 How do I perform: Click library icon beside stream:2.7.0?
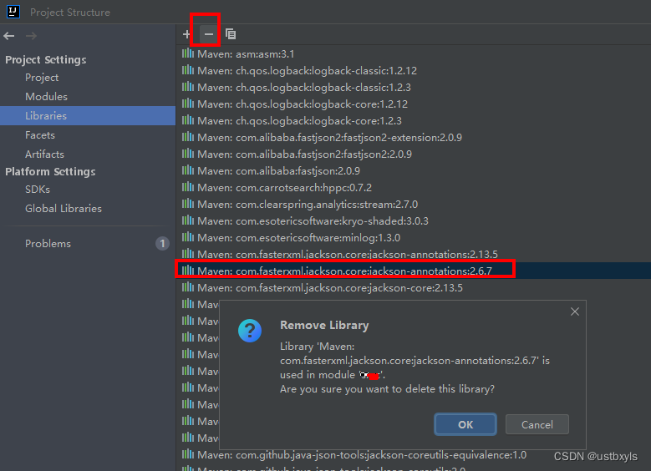pos(188,203)
